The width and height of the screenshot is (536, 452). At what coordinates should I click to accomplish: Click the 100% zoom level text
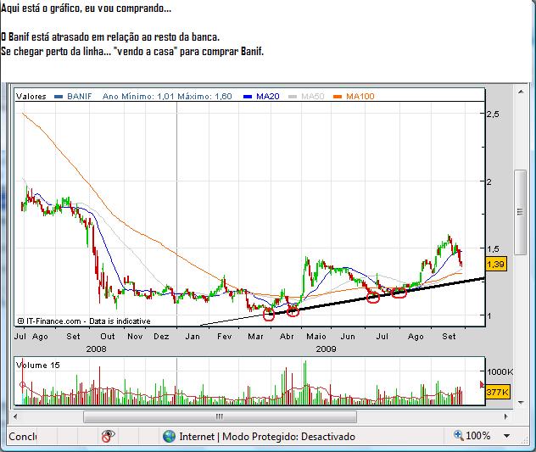pos(477,436)
